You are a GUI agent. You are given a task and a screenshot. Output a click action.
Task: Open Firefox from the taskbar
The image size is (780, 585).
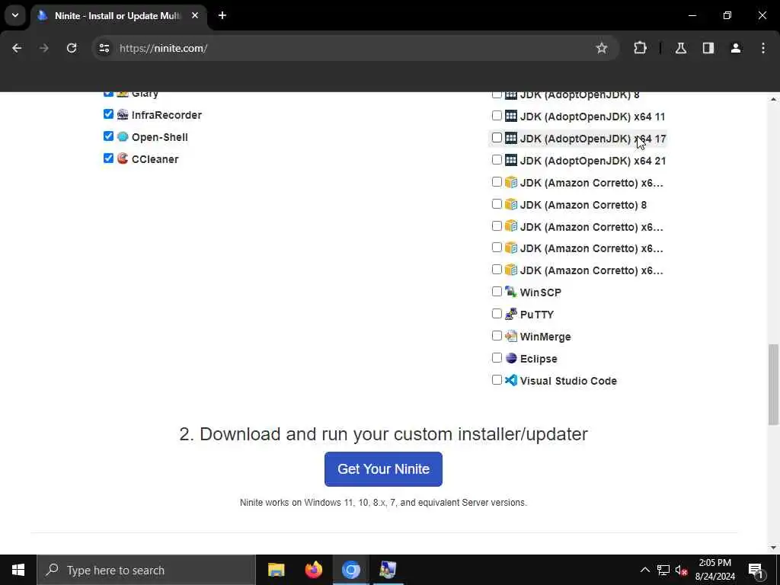coord(313,570)
